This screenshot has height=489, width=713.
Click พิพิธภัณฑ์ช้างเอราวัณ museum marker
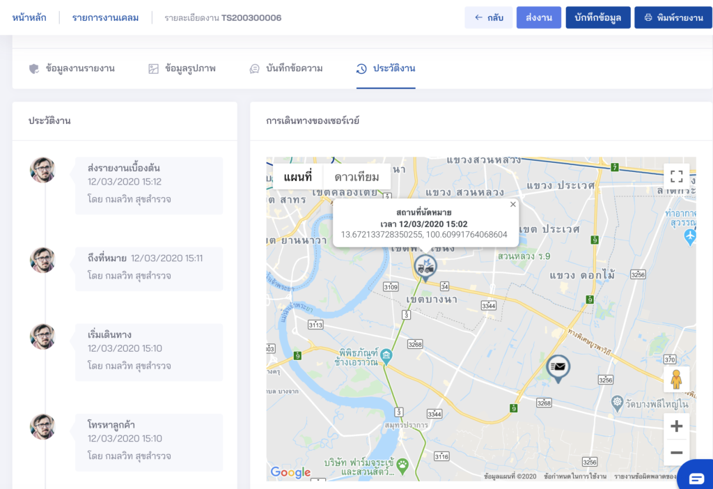(x=386, y=355)
